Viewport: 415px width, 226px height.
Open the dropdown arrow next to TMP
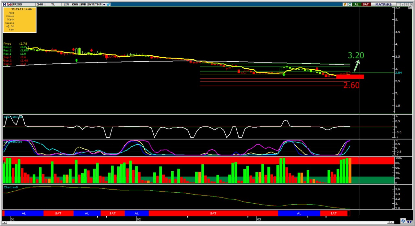coord(104,4)
